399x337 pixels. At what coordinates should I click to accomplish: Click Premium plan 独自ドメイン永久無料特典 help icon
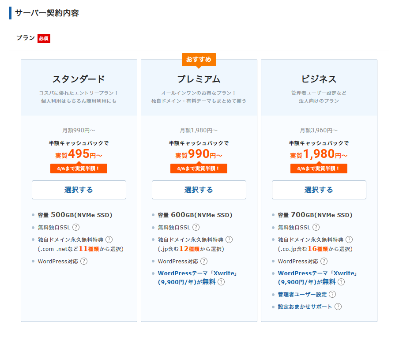pyautogui.click(x=229, y=240)
